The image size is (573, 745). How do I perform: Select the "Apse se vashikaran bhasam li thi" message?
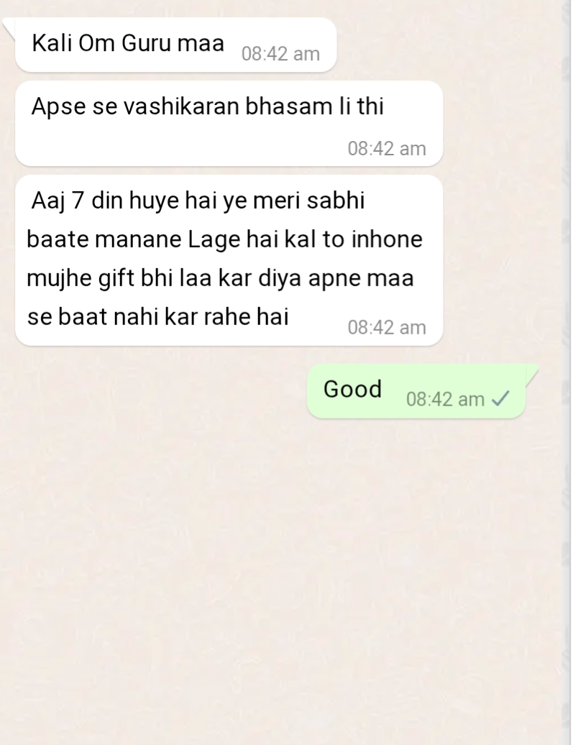(x=229, y=124)
